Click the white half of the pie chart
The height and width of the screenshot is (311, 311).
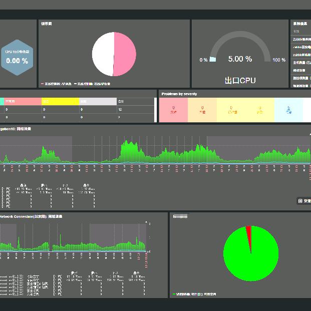click(x=103, y=54)
